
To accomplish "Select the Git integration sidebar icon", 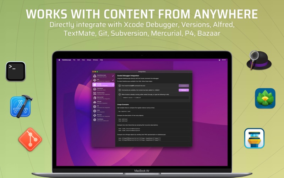I will 94,80.
